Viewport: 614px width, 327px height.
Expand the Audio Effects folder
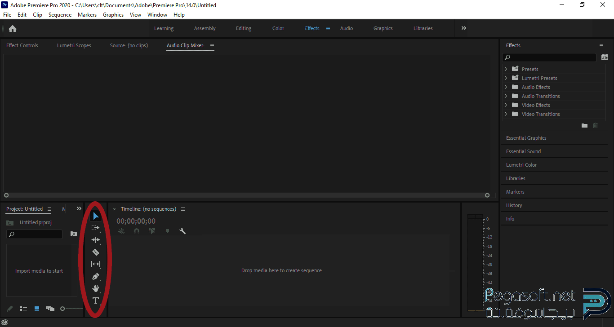(x=506, y=87)
